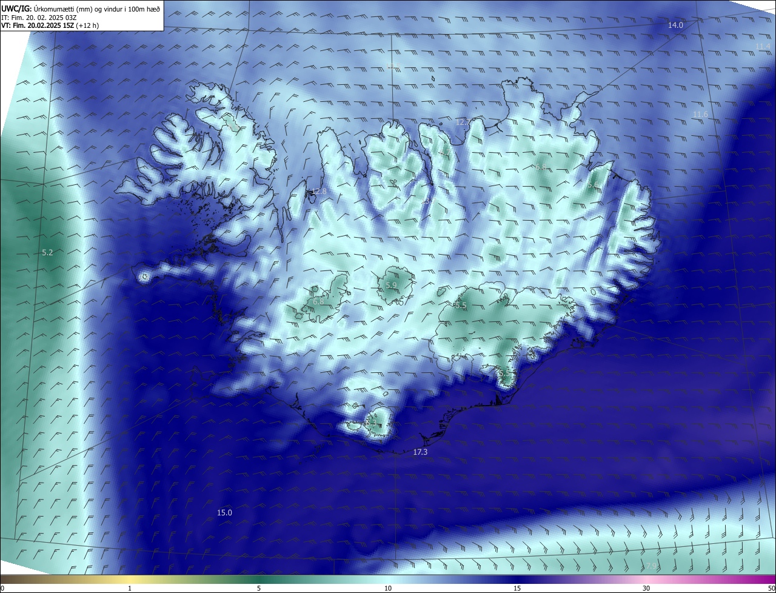776x593 pixels.
Task: Click the 14.0 precipitation value label
Action: pyautogui.click(x=675, y=25)
